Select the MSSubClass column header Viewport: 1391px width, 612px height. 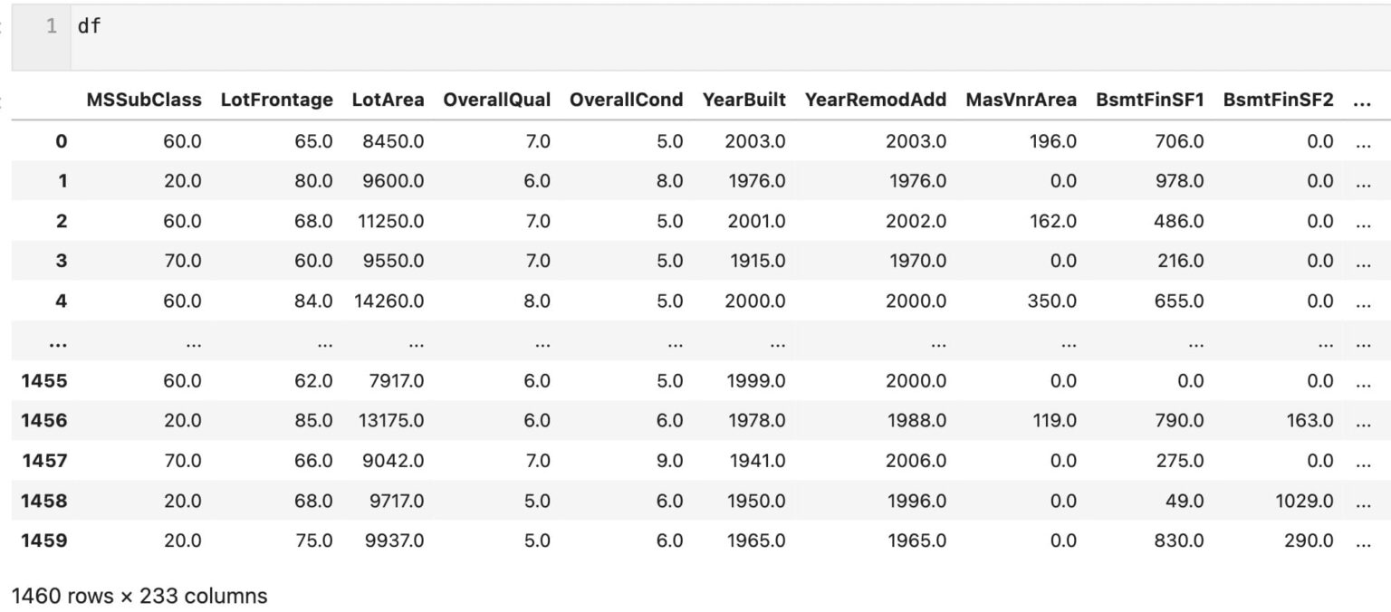[x=144, y=100]
